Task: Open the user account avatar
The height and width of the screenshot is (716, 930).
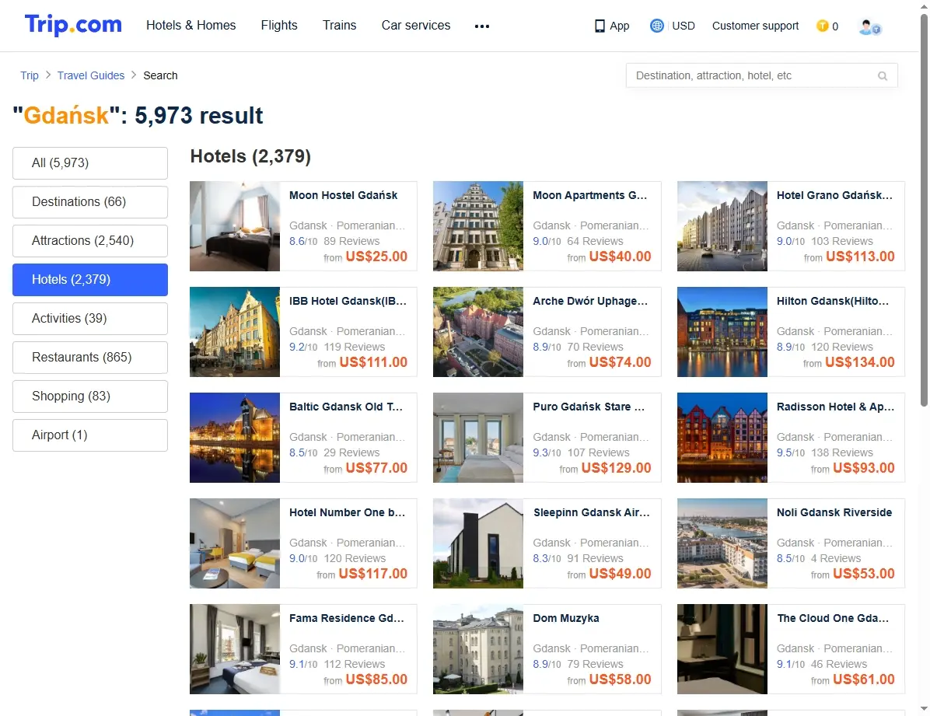Action: pos(869,26)
